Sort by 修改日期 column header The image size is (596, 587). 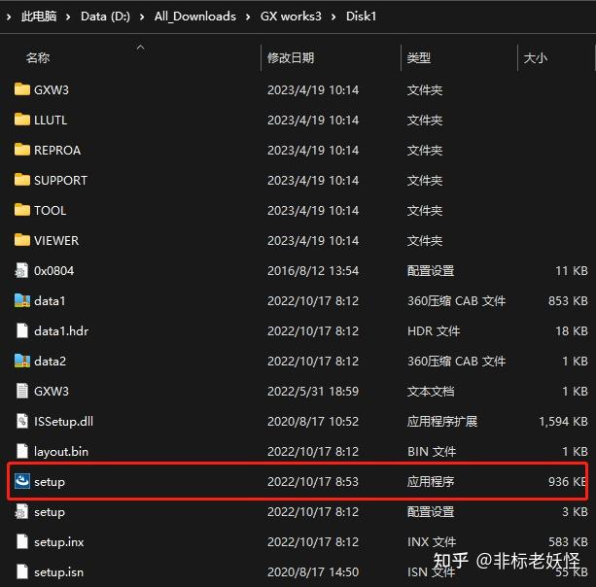(291, 57)
